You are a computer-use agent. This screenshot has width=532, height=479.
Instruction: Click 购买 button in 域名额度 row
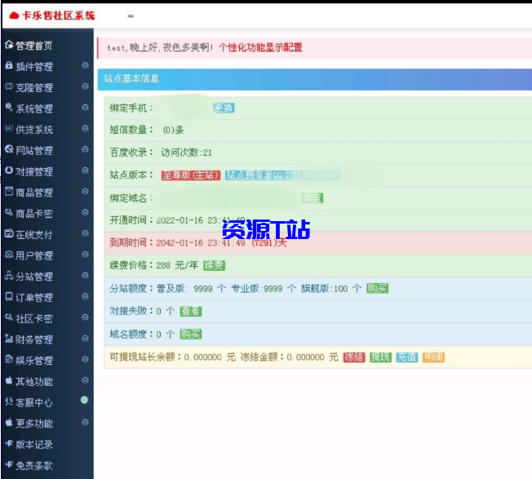tap(191, 334)
